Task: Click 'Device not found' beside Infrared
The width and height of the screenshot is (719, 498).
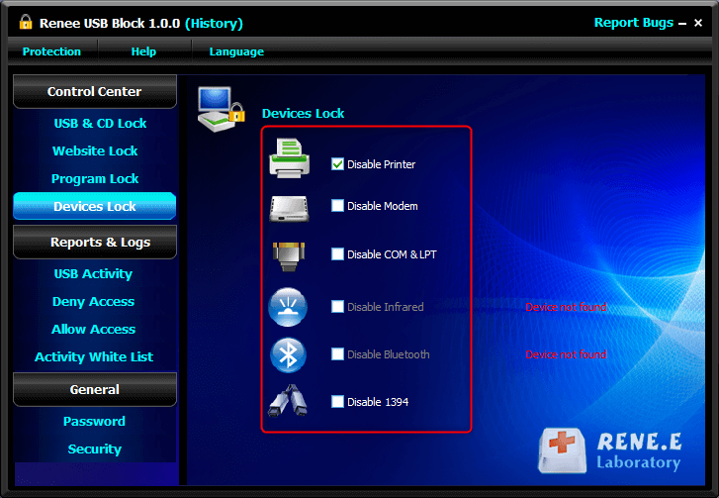Action: 566,307
